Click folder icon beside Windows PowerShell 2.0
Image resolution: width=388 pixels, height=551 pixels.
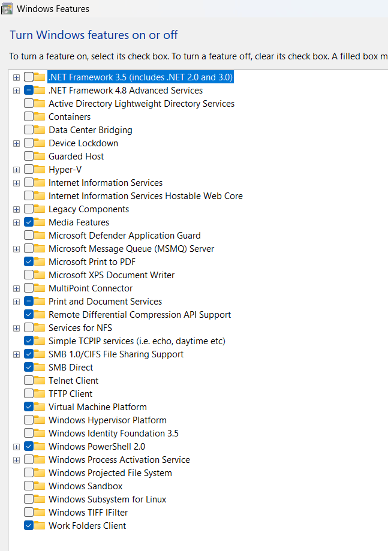pyautogui.click(x=40, y=446)
